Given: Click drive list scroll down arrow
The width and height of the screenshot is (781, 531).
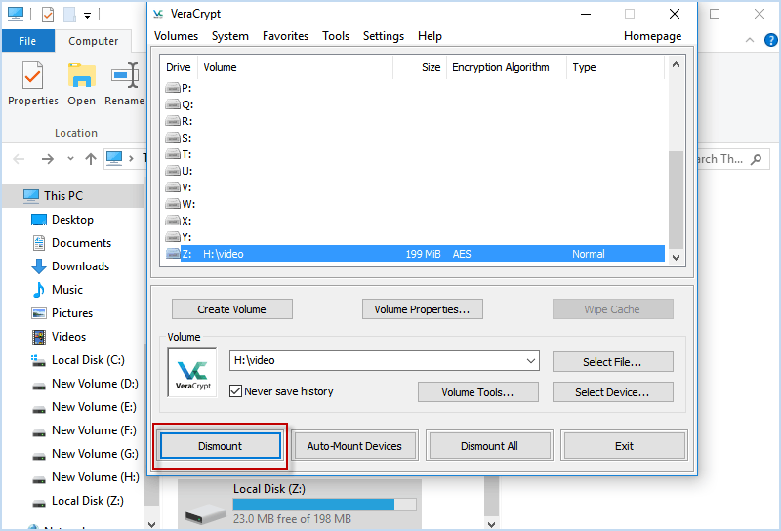Looking at the screenshot, I should coord(676,258).
